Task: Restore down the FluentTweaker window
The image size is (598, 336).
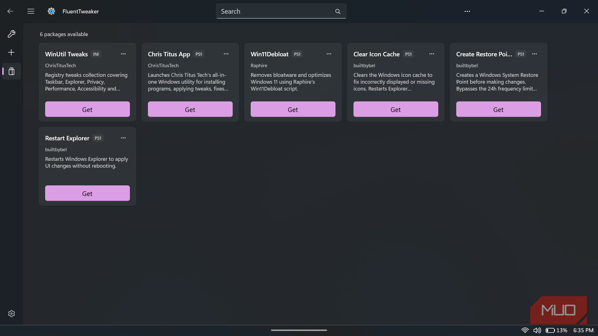Action: point(564,11)
